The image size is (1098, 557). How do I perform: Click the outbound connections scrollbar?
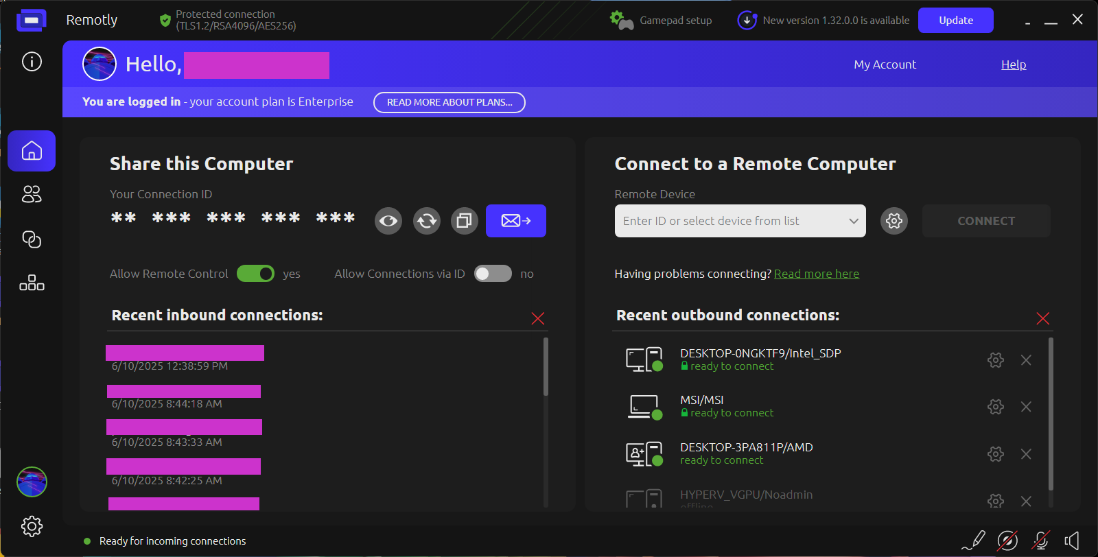coord(1051,414)
